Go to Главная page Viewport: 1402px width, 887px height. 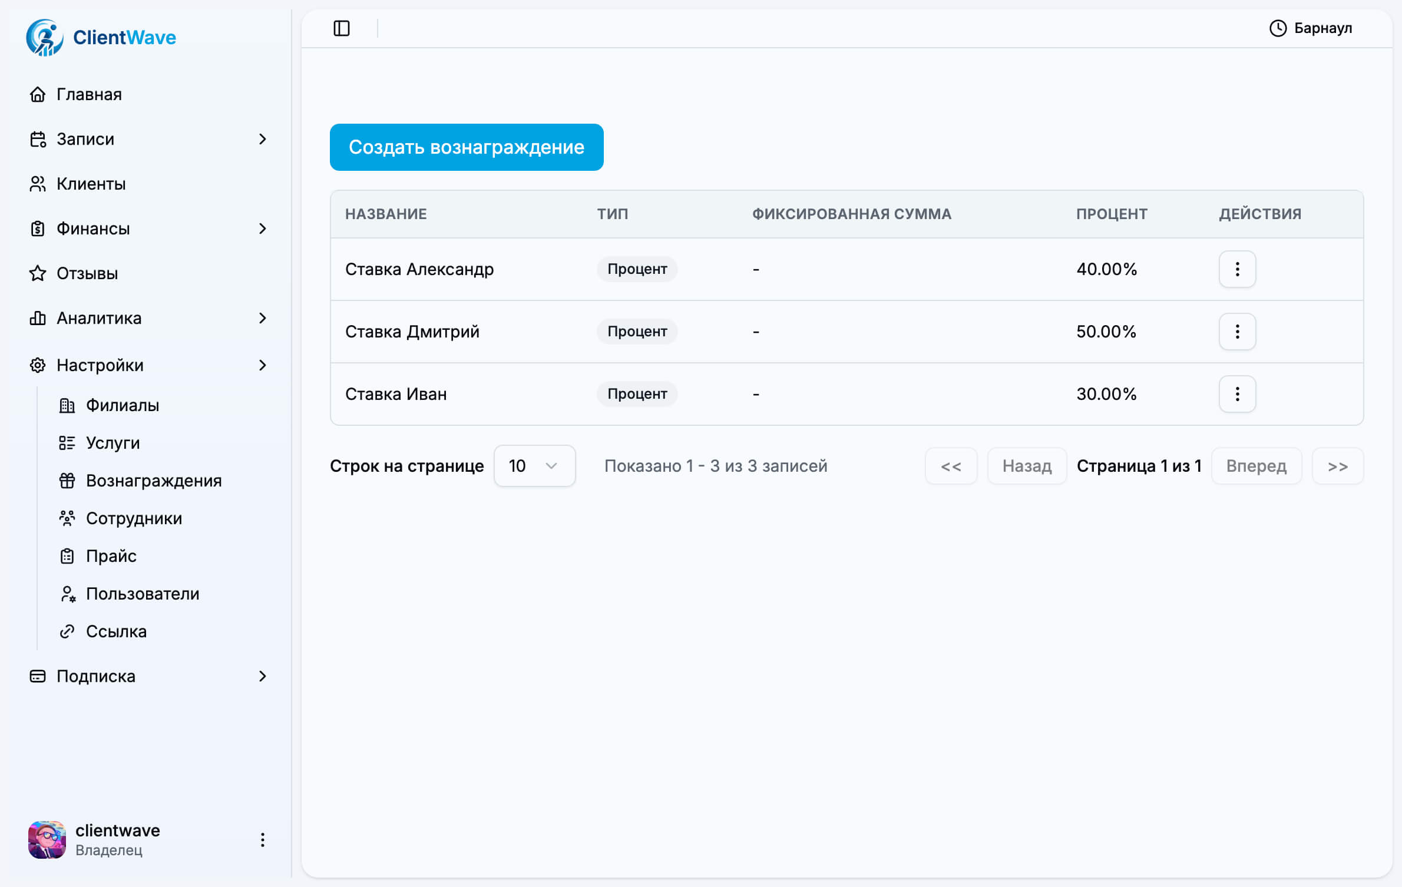click(89, 94)
